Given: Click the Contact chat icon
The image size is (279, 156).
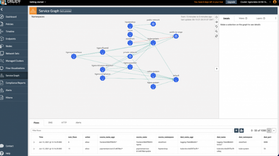Looking at the screenshot, I should (2, 146).
